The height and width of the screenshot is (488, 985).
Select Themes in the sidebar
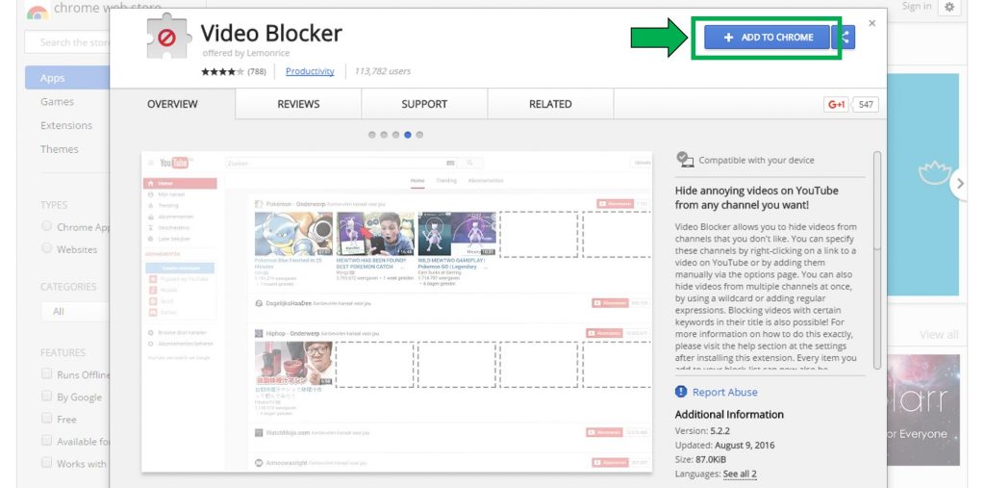tap(59, 149)
